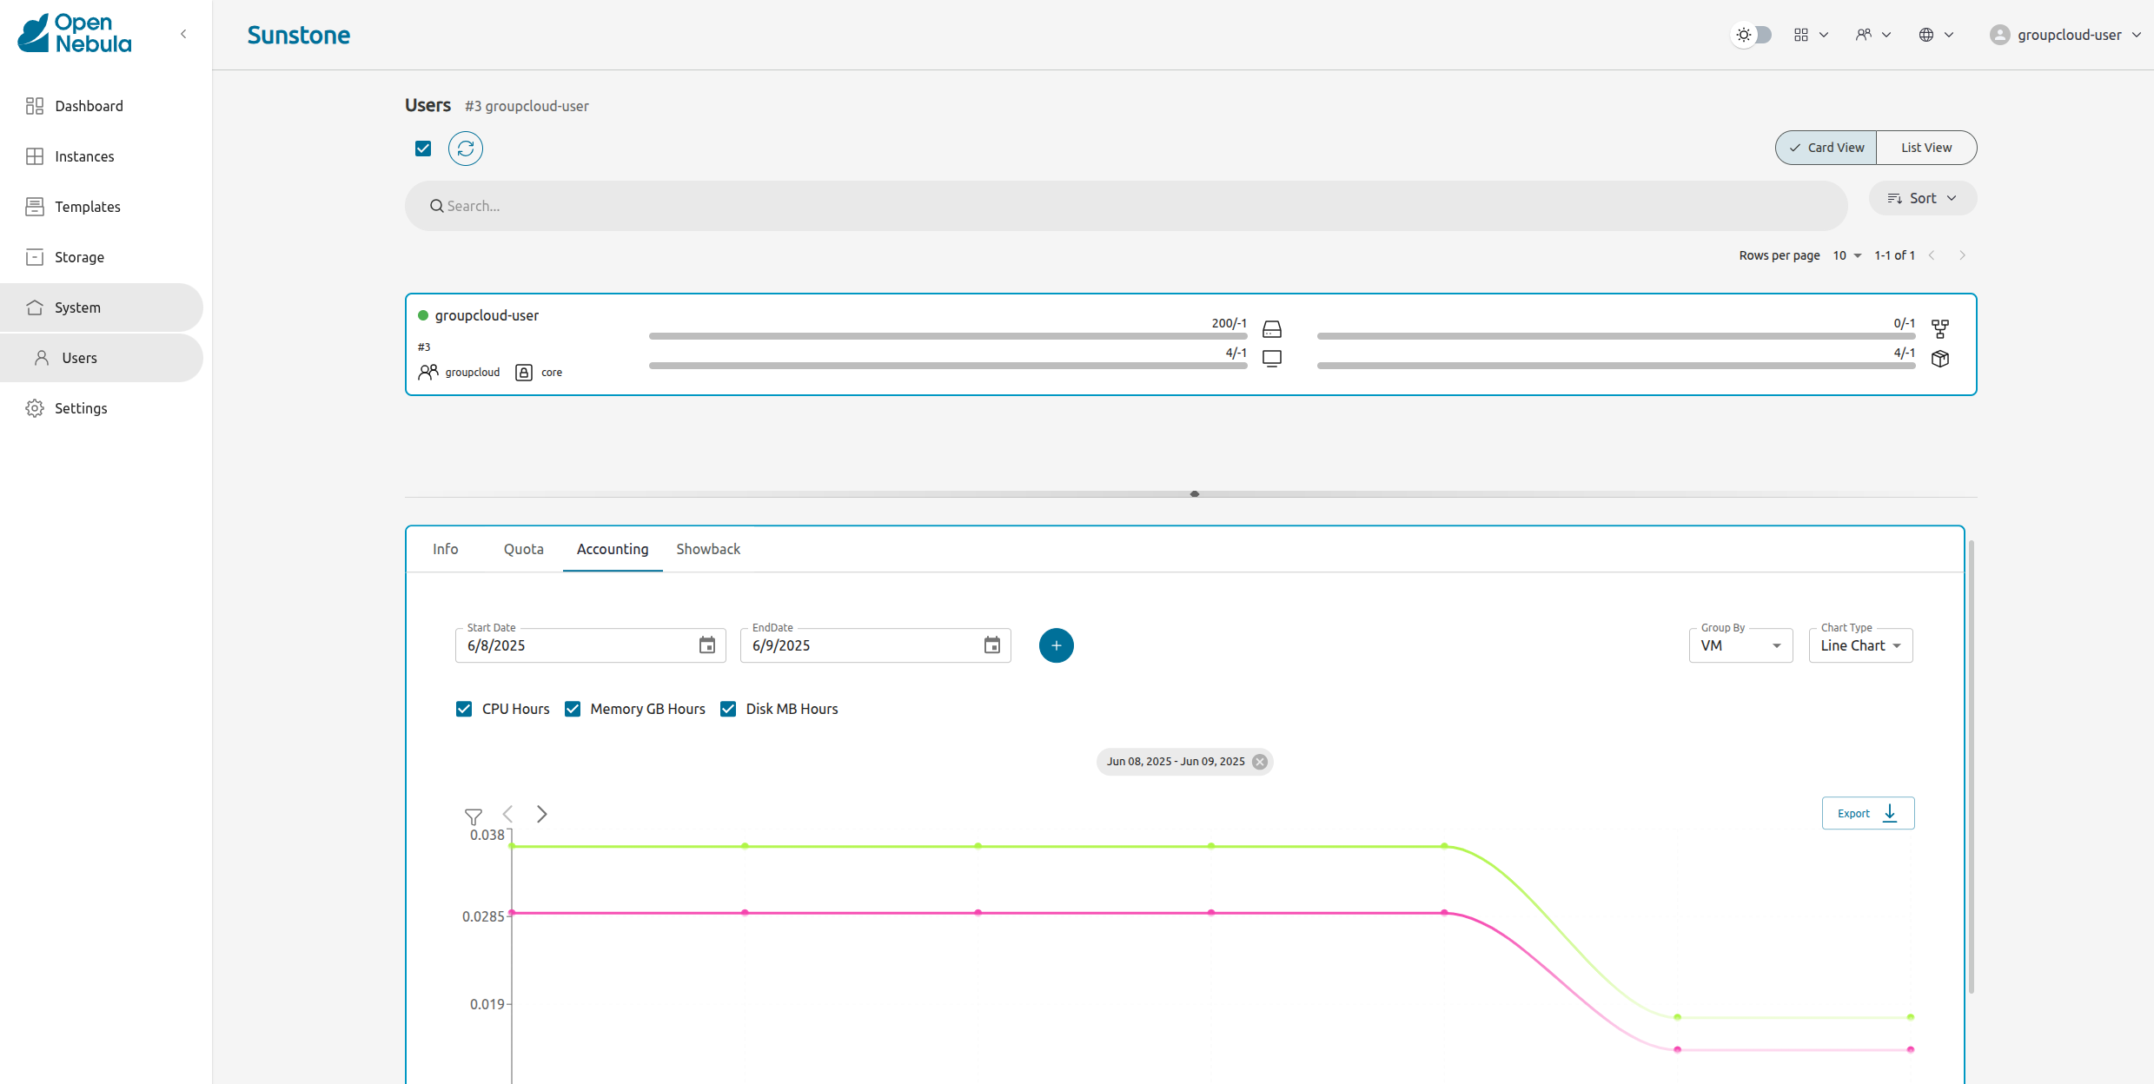Viewport: 2154px width, 1084px height.
Task: Open the EndDate calendar picker
Action: click(991, 645)
